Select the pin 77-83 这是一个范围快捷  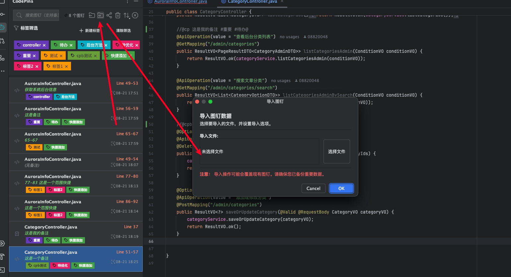point(76,183)
